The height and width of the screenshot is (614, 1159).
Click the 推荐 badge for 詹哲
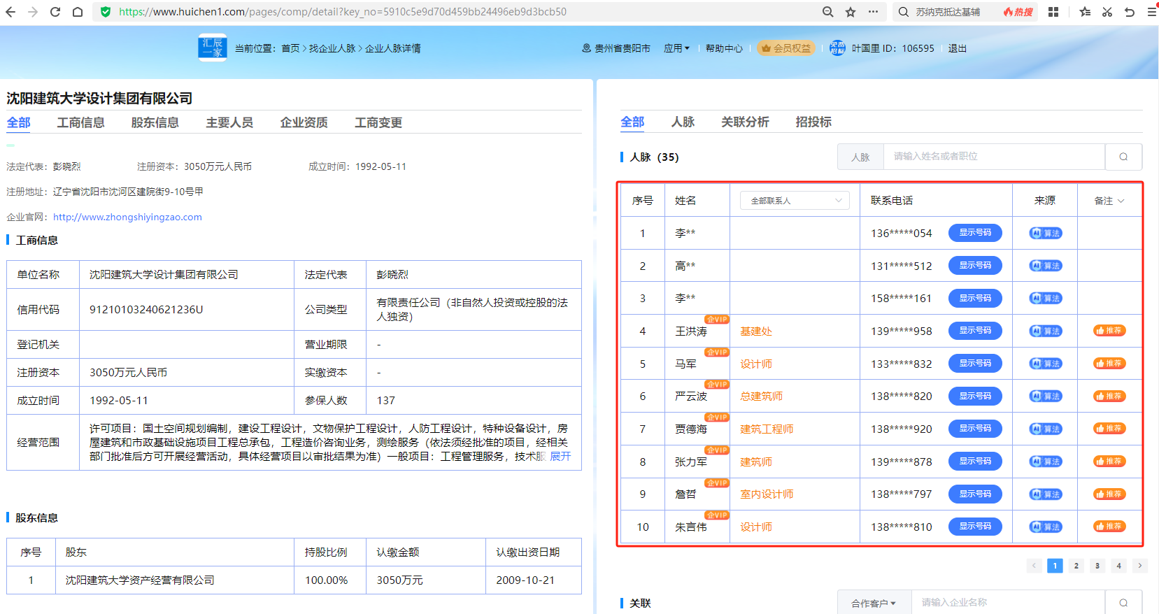1109,494
